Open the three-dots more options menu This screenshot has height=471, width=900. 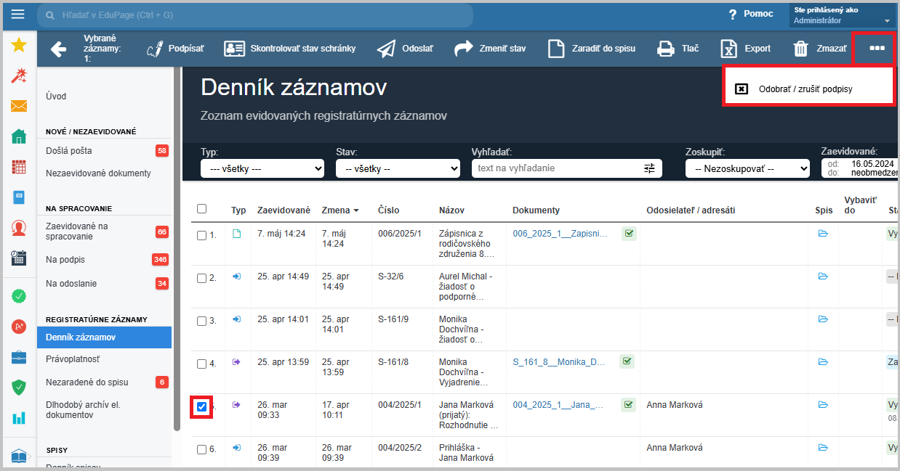[877, 49]
